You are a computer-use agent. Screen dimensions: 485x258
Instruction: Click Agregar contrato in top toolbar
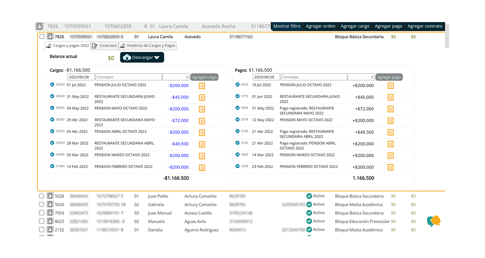[425, 26]
